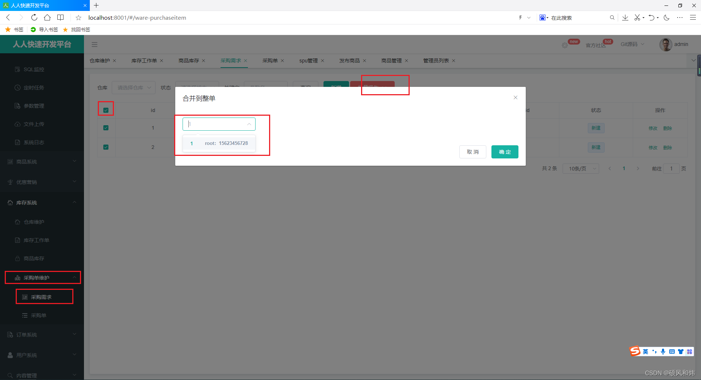Open the Git源码 dropdown
701x380 pixels.
tap(632, 44)
